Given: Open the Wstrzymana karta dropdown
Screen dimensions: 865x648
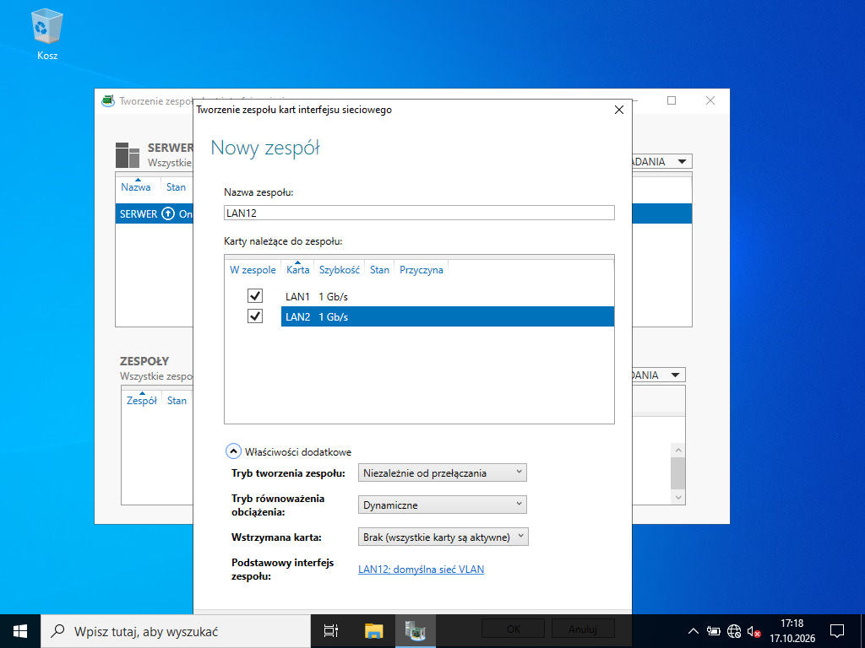Looking at the screenshot, I should [443, 537].
